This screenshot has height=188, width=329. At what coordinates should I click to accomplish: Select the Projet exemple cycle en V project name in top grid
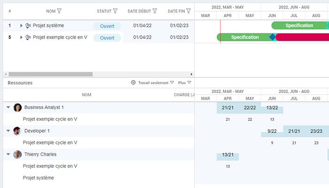pos(60,37)
